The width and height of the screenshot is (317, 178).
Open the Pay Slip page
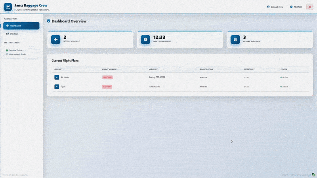click(x=14, y=34)
